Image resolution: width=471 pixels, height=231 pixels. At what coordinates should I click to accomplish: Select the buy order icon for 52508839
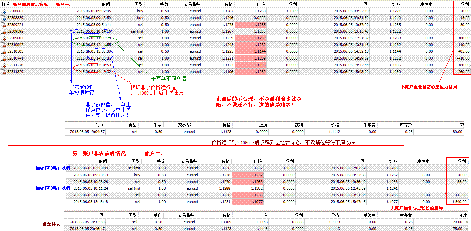pyautogui.click(x=3, y=17)
